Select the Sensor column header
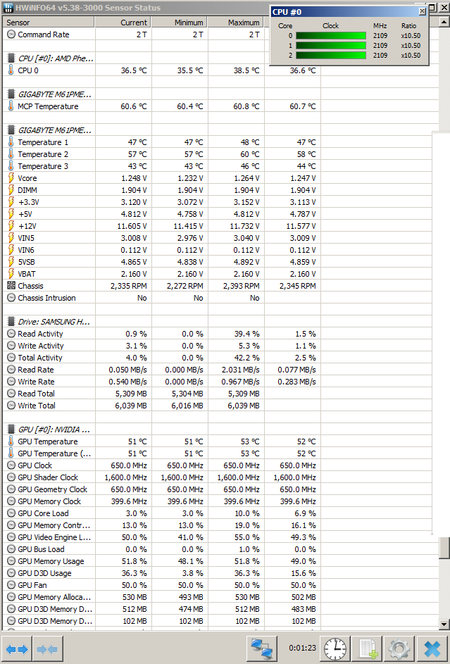Screen dimensions: 450x664 click(49, 22)
